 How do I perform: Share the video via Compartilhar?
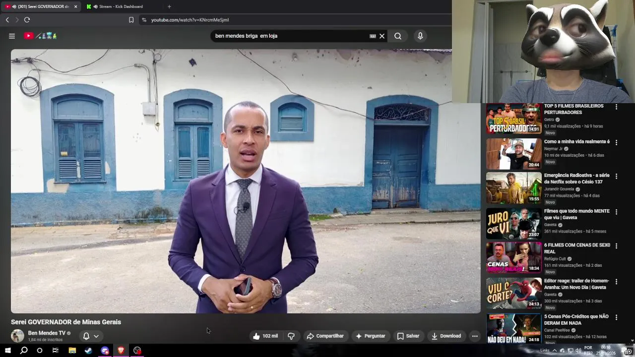click(325, 336)
